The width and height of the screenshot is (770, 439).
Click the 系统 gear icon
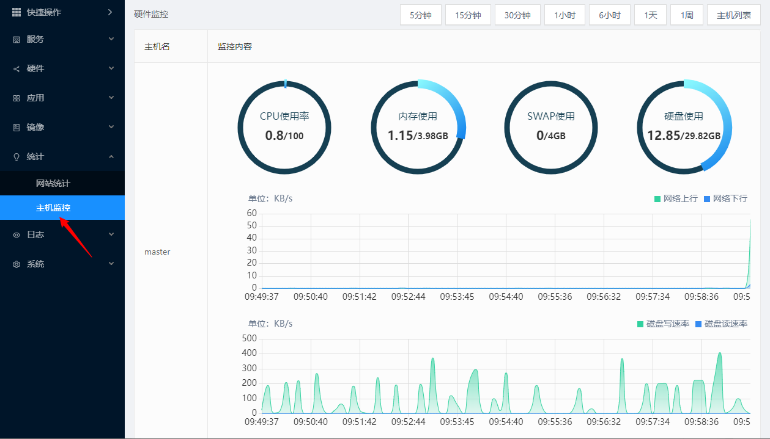coord(17,264)
